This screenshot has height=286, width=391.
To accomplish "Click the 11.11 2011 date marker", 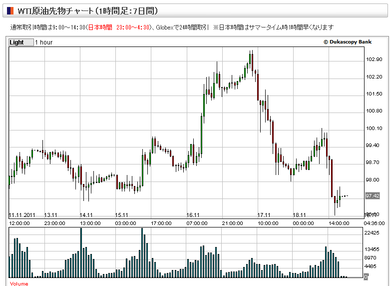I will (x=20, y=215).
